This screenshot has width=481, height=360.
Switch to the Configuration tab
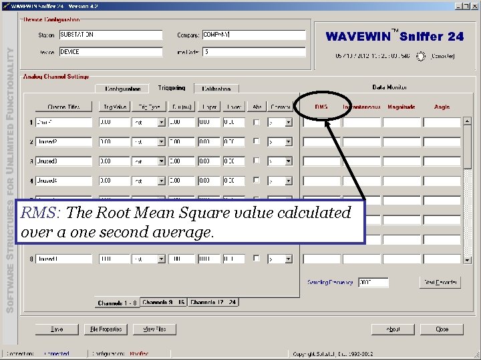tap(122, 89)
